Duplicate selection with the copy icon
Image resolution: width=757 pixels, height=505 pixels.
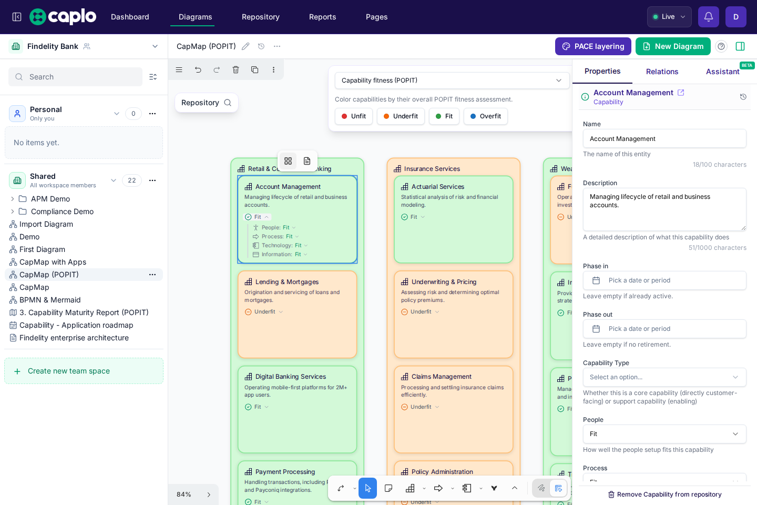255,69
